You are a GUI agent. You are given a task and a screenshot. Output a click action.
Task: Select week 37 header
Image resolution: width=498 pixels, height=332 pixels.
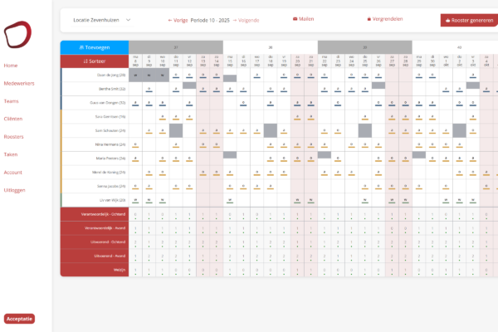(x=176, y=47)
